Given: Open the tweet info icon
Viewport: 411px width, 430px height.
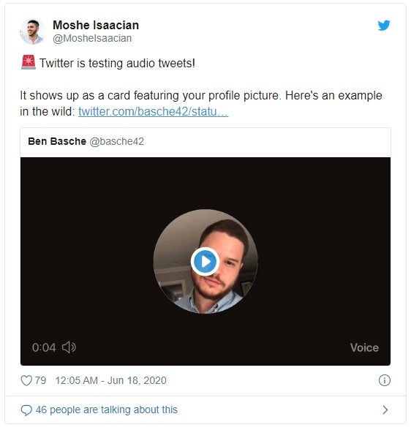Looking at the screenshot, I should click(384, 380).
